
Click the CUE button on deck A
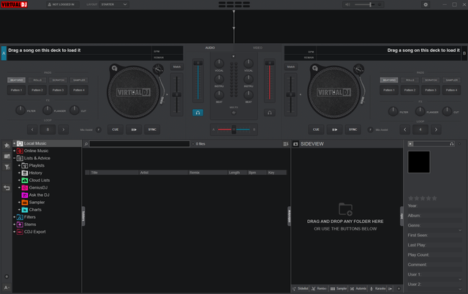[x=116, y=129]
